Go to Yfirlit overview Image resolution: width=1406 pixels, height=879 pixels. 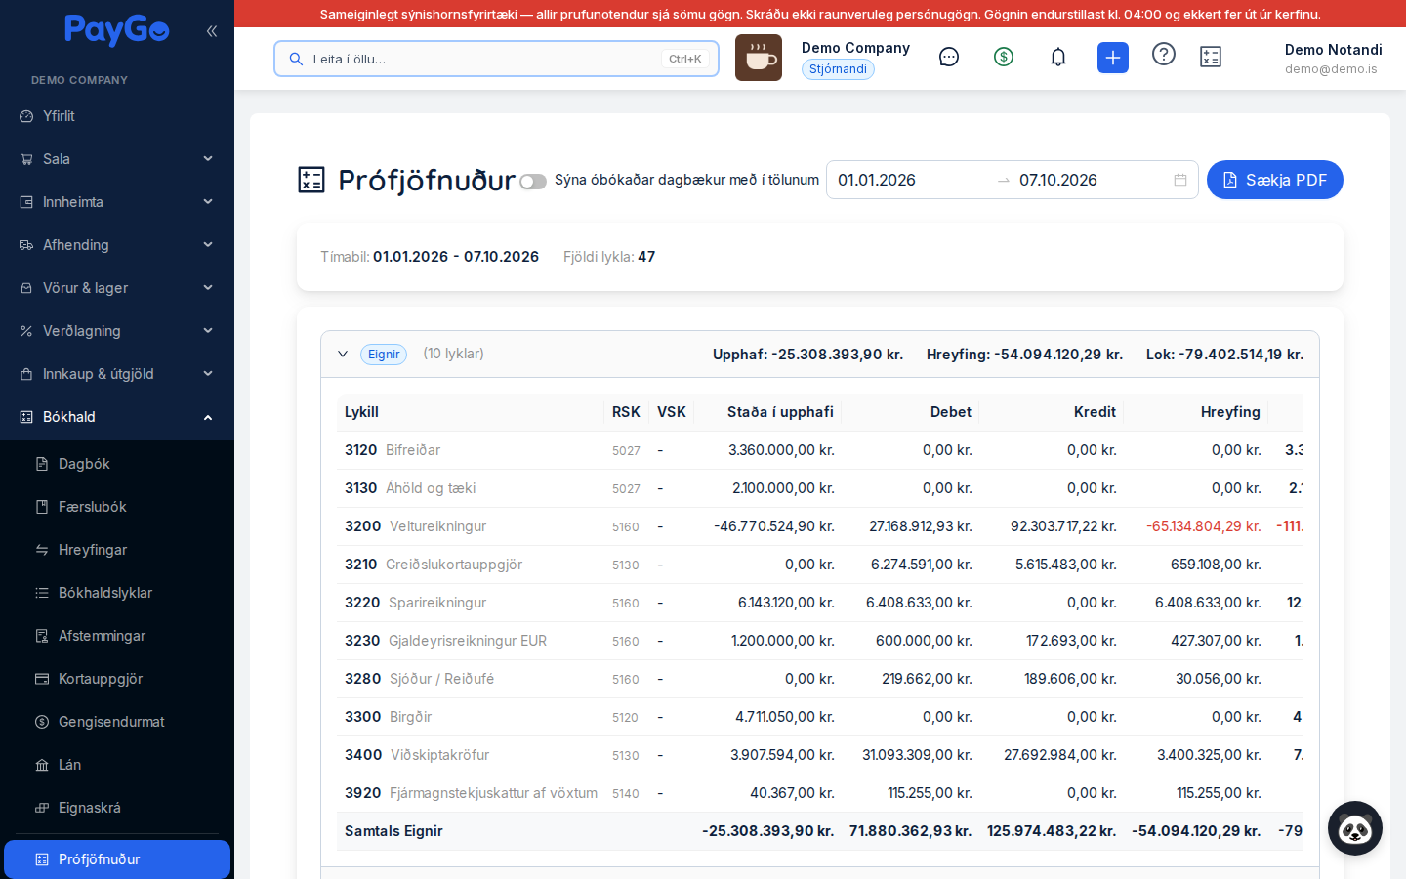117,116
